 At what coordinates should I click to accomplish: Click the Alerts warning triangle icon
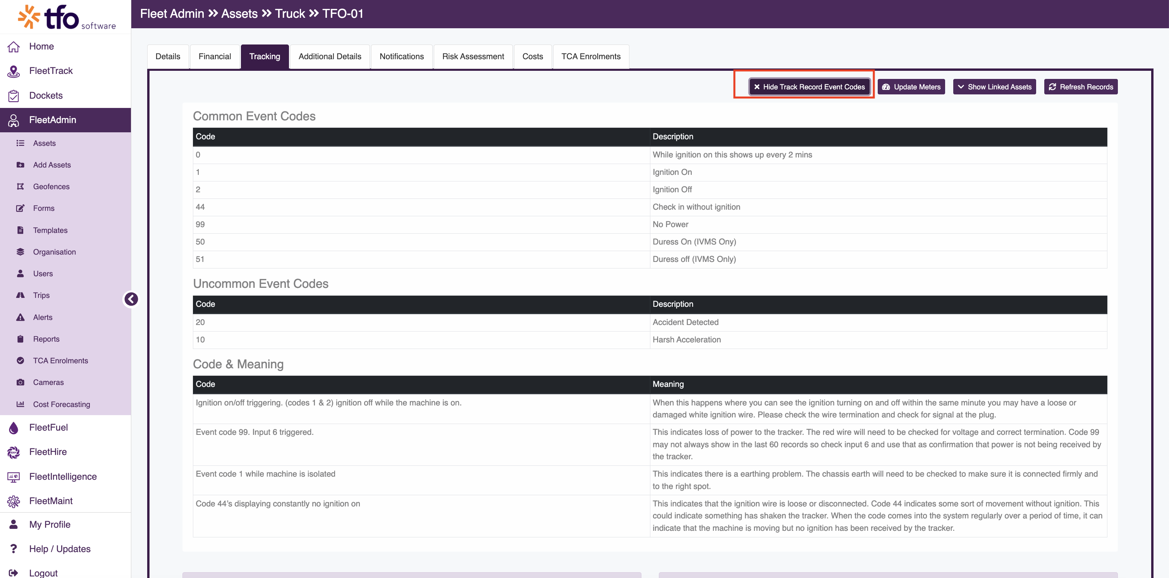pyautogui.click(x=21, y=317)
